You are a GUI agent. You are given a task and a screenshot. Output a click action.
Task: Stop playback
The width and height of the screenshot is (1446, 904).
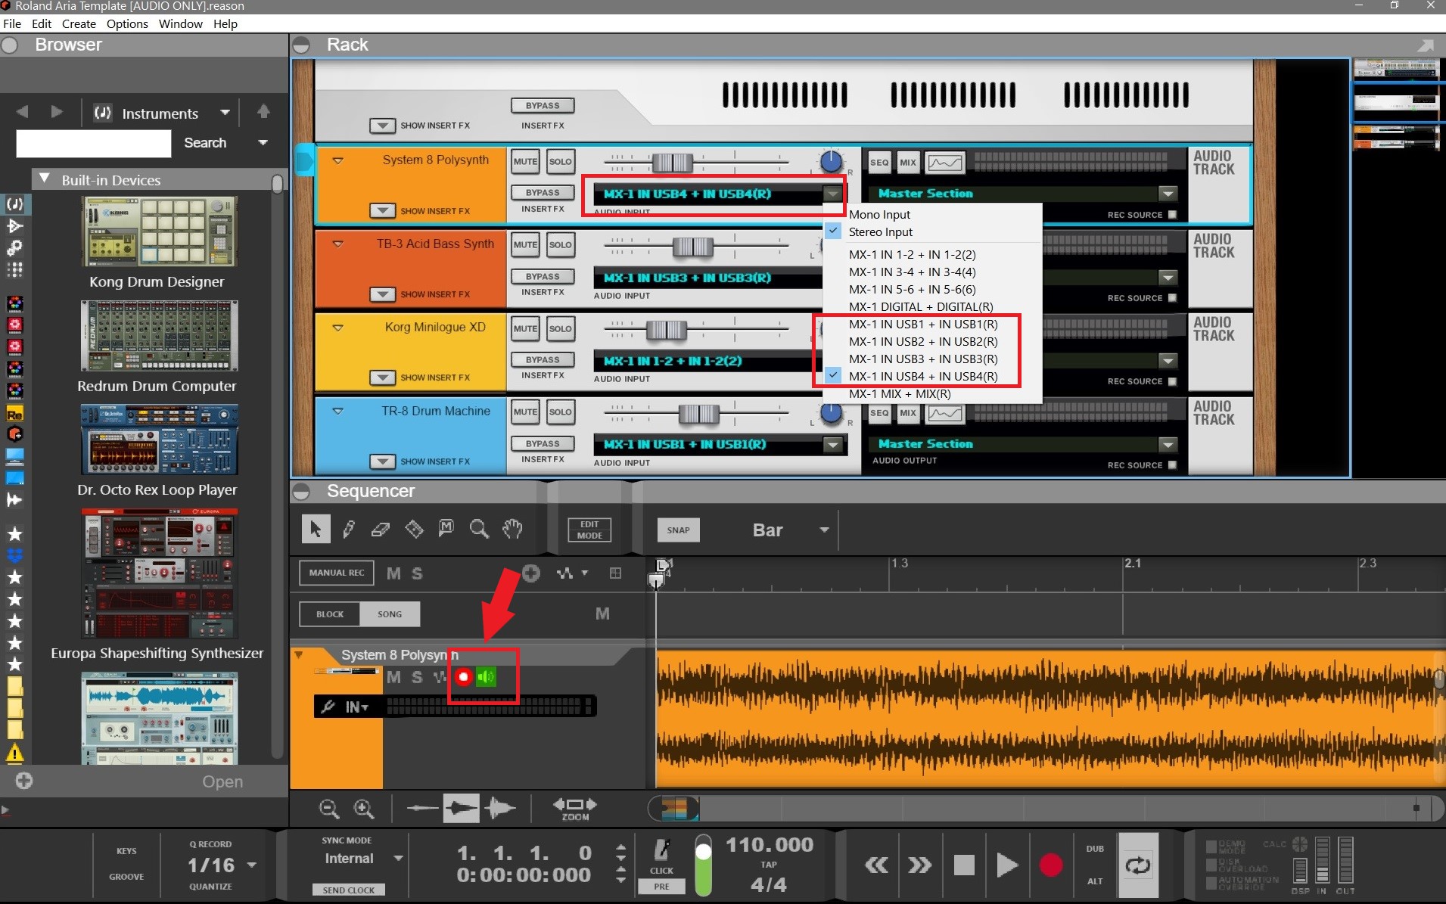tap(964, 865)
